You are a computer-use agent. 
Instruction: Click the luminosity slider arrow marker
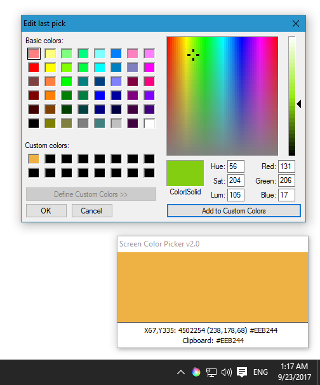(298, 104)
